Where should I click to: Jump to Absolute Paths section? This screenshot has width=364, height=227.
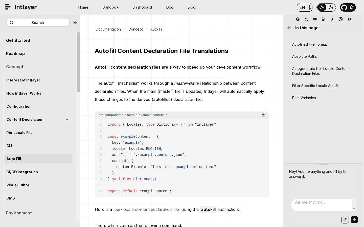[305, 56]
